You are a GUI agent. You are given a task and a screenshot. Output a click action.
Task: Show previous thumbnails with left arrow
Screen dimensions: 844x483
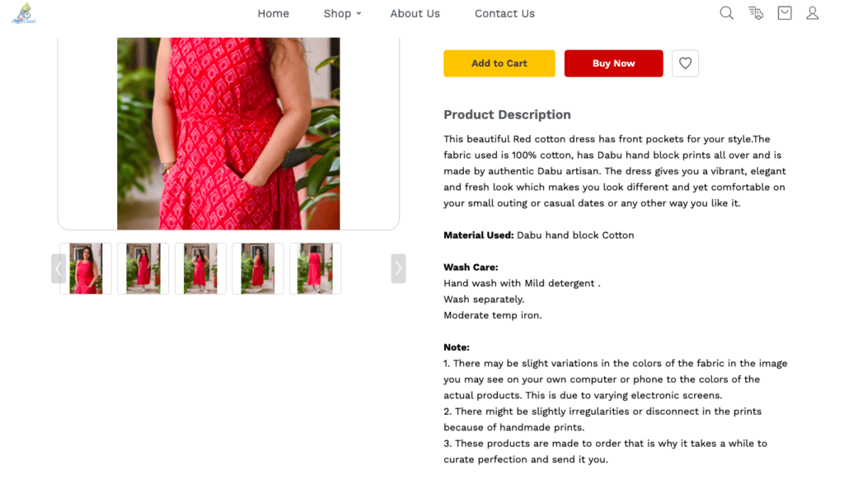[59, 268]
